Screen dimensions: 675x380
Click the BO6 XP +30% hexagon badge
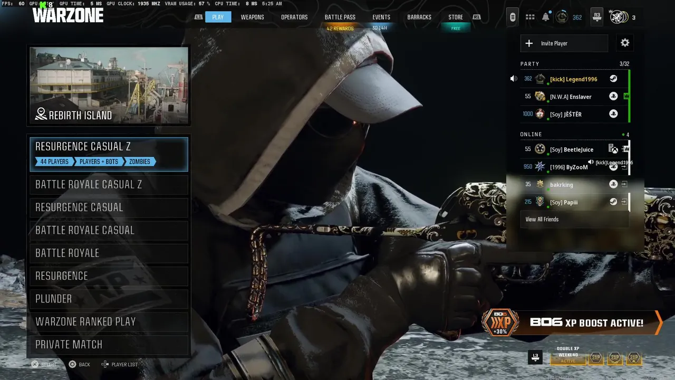point(500,322)
